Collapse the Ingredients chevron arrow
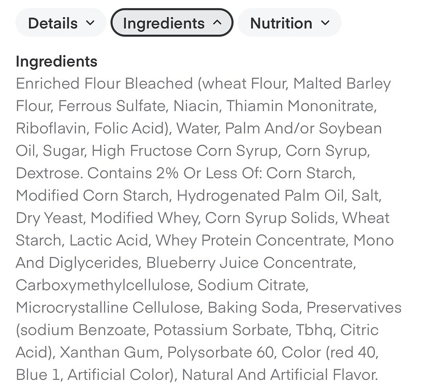This screenshot has width=421, height=388. 217,23
